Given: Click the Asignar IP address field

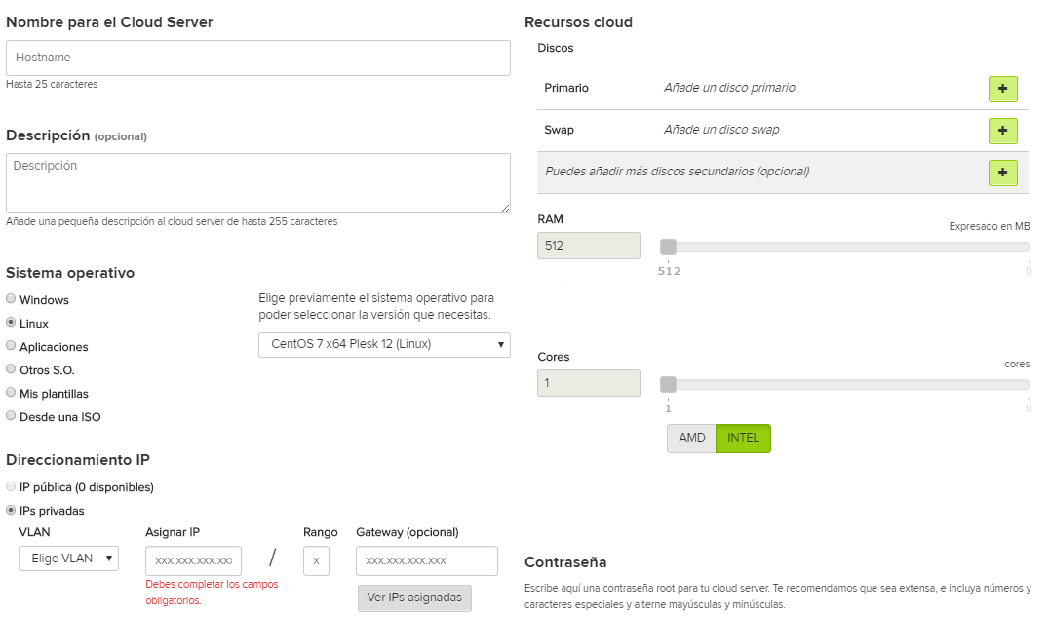Looking at the screenshot, I should click(193, 560).
